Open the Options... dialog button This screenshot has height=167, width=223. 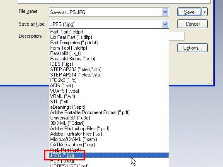[x=192, y=48]
